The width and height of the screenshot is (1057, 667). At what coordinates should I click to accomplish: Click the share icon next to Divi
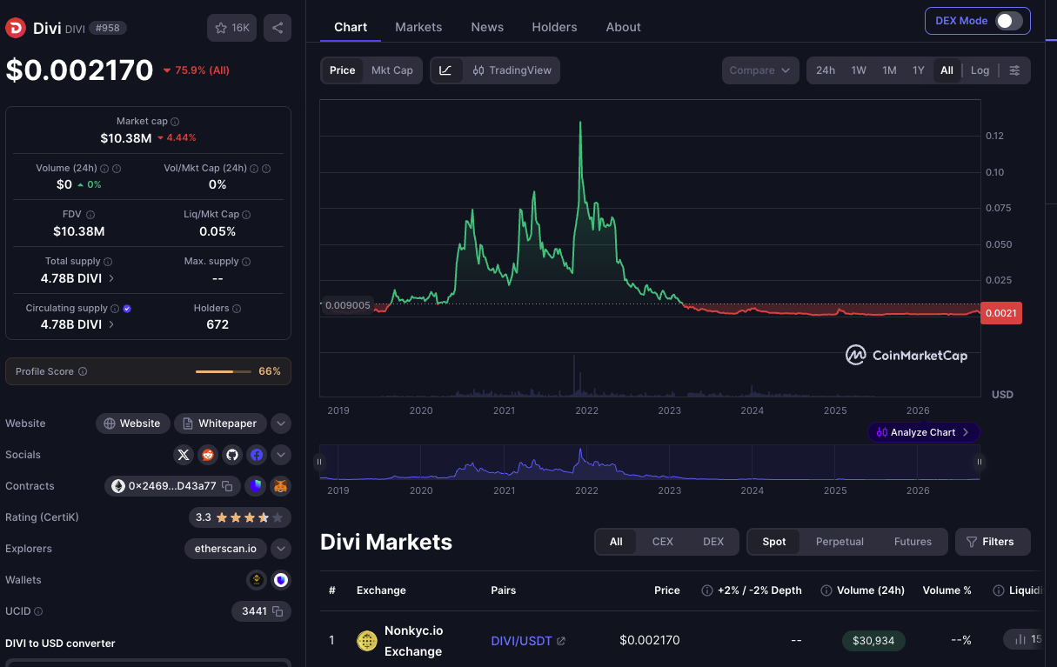click(x=278, y=28)
